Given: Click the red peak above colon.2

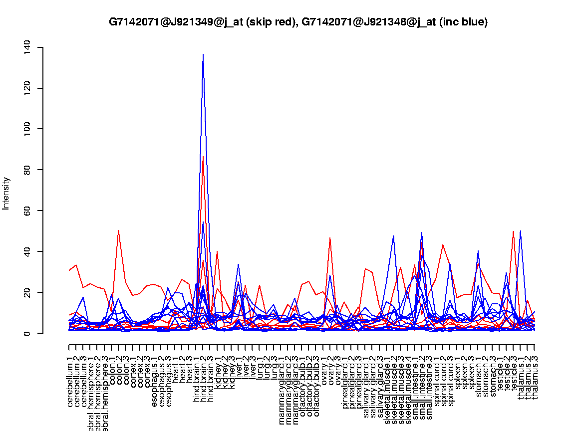Looking at the screenshot, I should pos(118,230).
